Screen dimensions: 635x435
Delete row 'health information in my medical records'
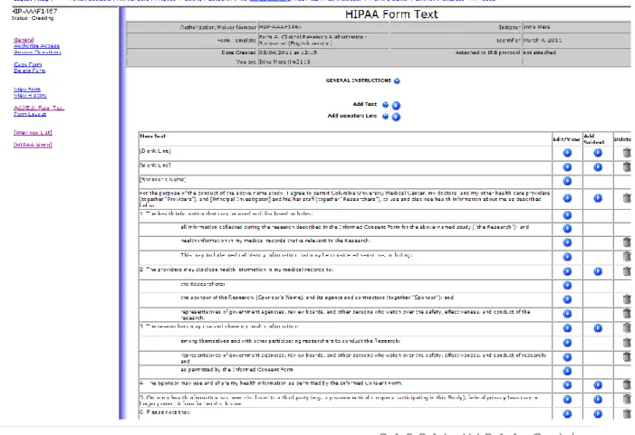coord(627,242)
